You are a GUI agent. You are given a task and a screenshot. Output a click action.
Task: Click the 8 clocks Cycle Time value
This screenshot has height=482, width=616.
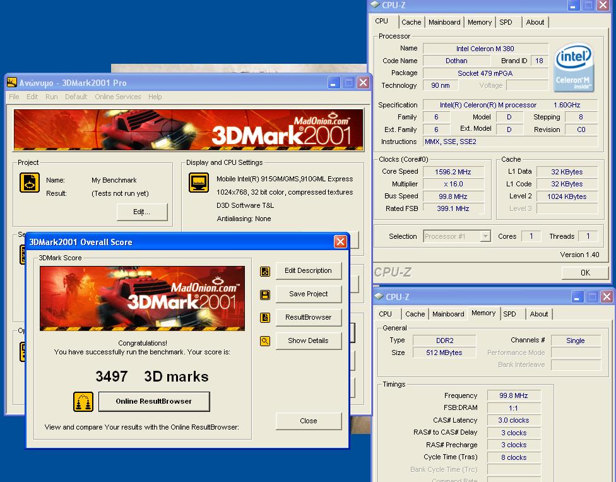514,457
